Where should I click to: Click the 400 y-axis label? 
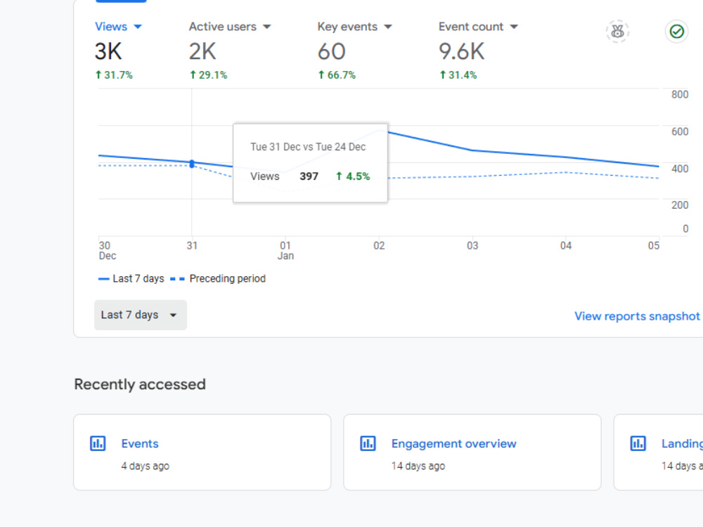(680, 169)
